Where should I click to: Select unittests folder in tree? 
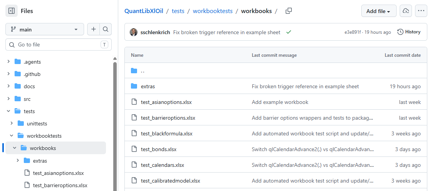(37, 123)
